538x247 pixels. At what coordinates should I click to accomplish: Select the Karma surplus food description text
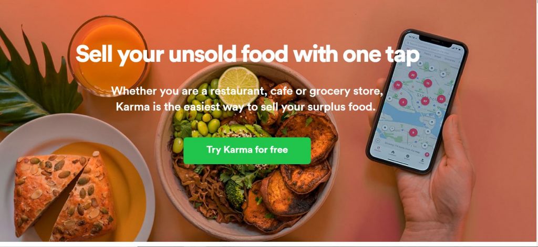click(246, 99)
